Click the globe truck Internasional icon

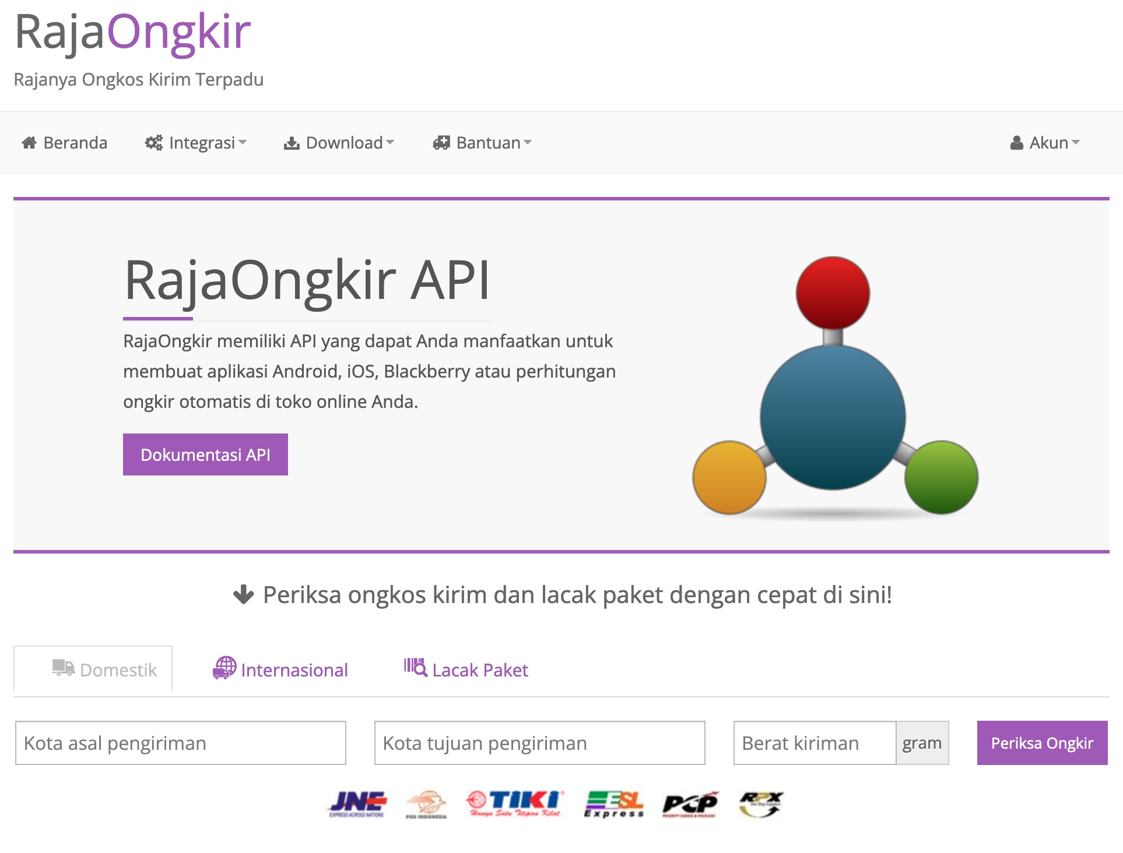[224, 668]
